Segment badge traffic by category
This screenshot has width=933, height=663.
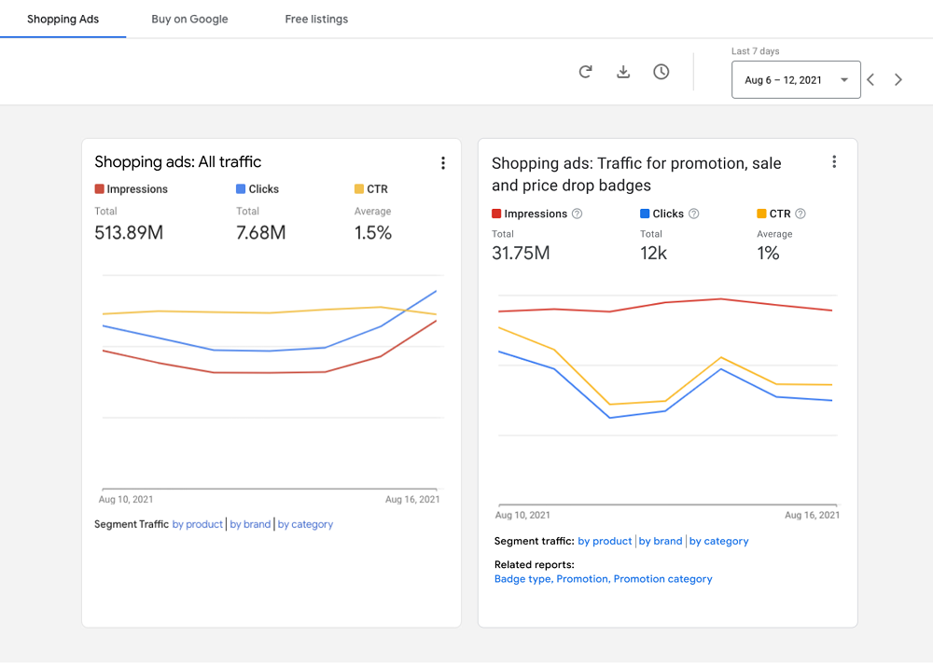tap(718, 541)
